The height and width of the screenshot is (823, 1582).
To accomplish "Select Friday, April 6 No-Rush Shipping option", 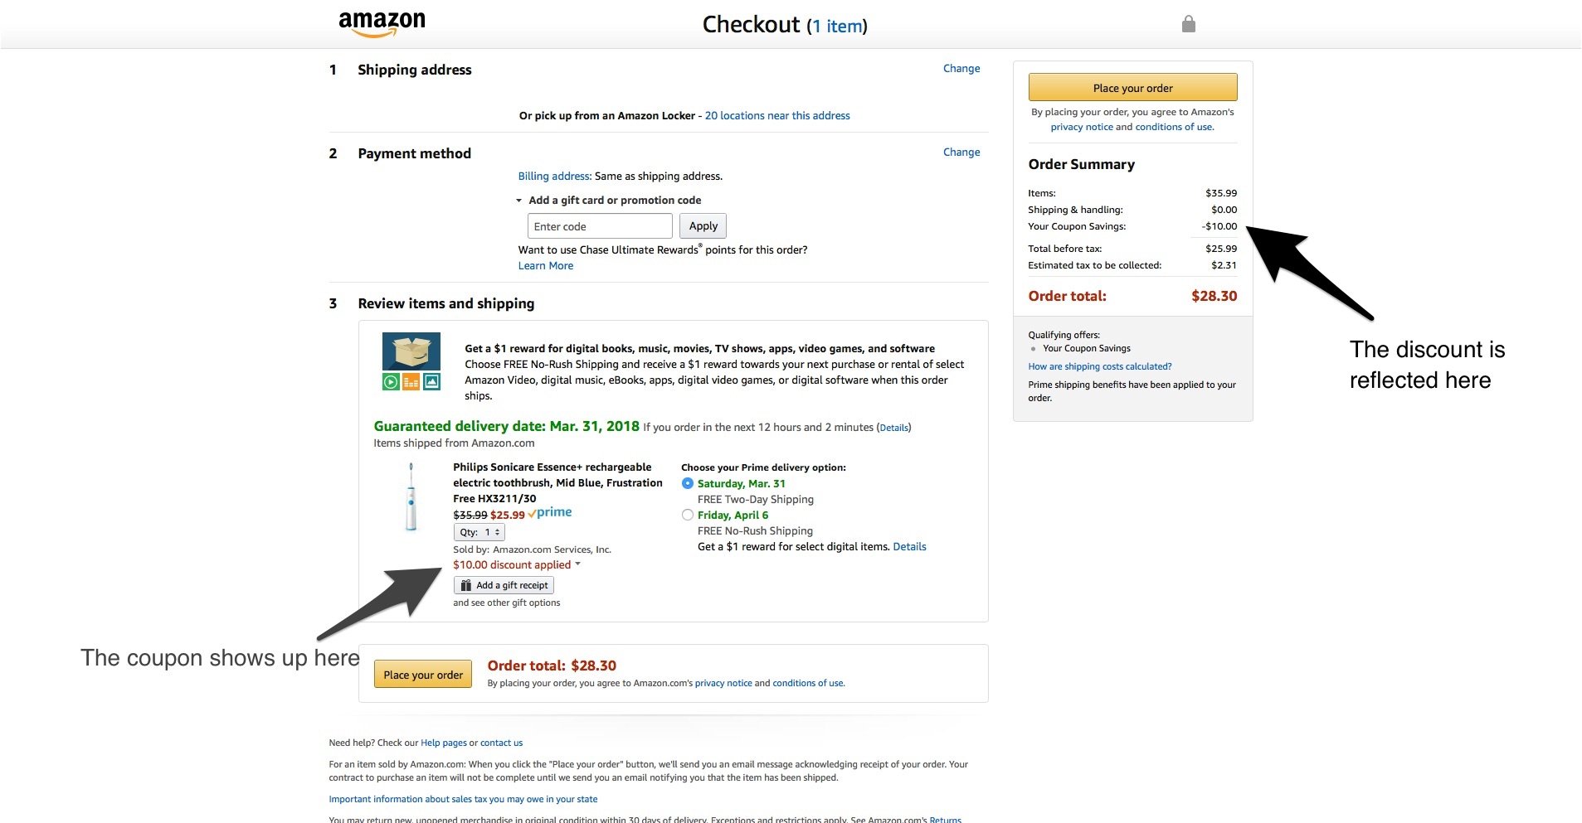I will click(687, 515).
